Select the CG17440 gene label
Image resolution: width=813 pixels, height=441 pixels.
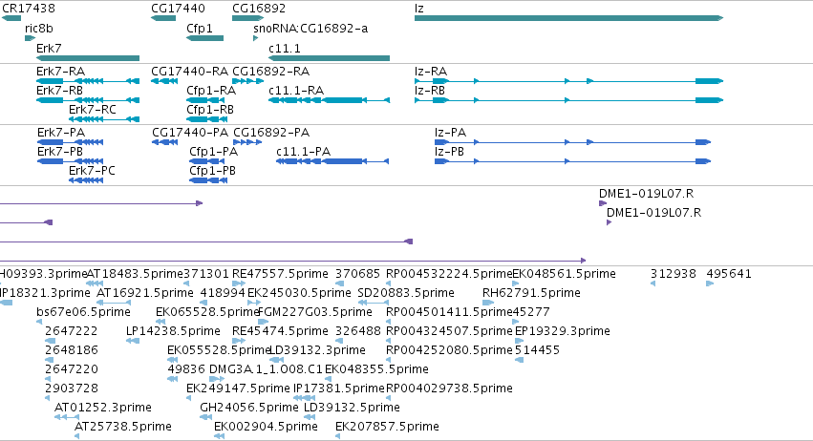tap(178, 9)
